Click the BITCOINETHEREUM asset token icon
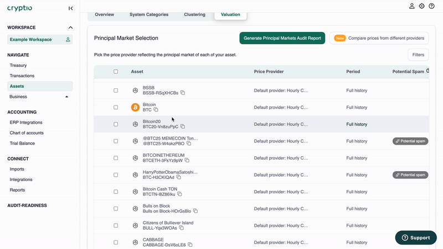This screenshot has height=249, width=443. [x=135, y=158]
